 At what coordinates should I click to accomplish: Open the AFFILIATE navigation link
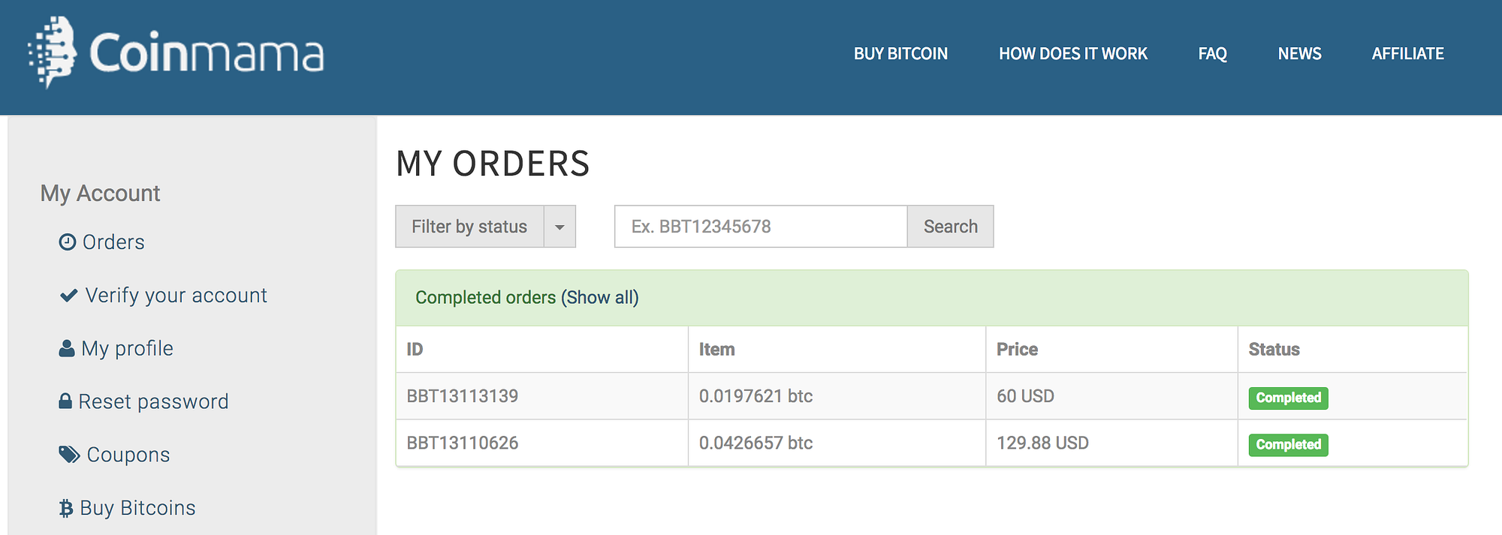(1407, 54)
